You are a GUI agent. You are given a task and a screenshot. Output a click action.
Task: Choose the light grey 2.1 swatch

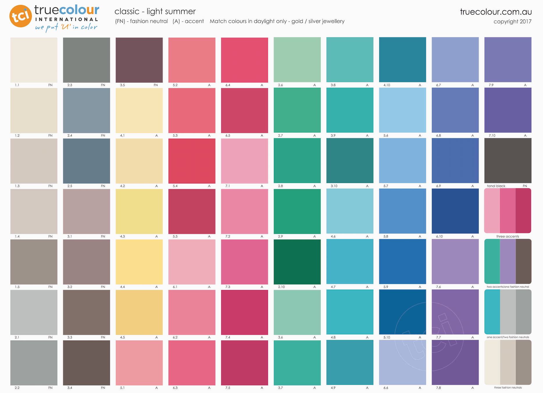click(x=34, y=312)
